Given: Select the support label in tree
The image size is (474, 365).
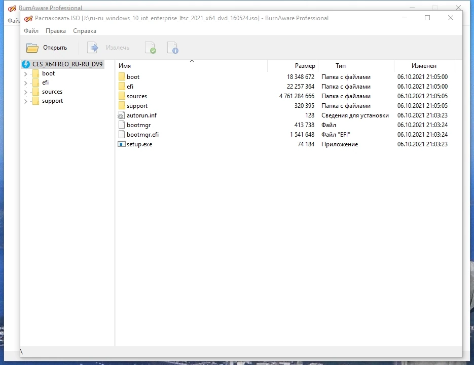Looking at the screenshot, I should [53, 101].
